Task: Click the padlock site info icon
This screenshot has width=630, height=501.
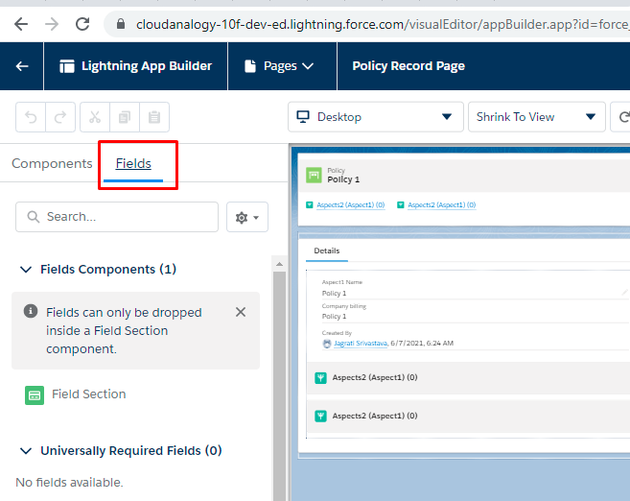Action: 120,24
